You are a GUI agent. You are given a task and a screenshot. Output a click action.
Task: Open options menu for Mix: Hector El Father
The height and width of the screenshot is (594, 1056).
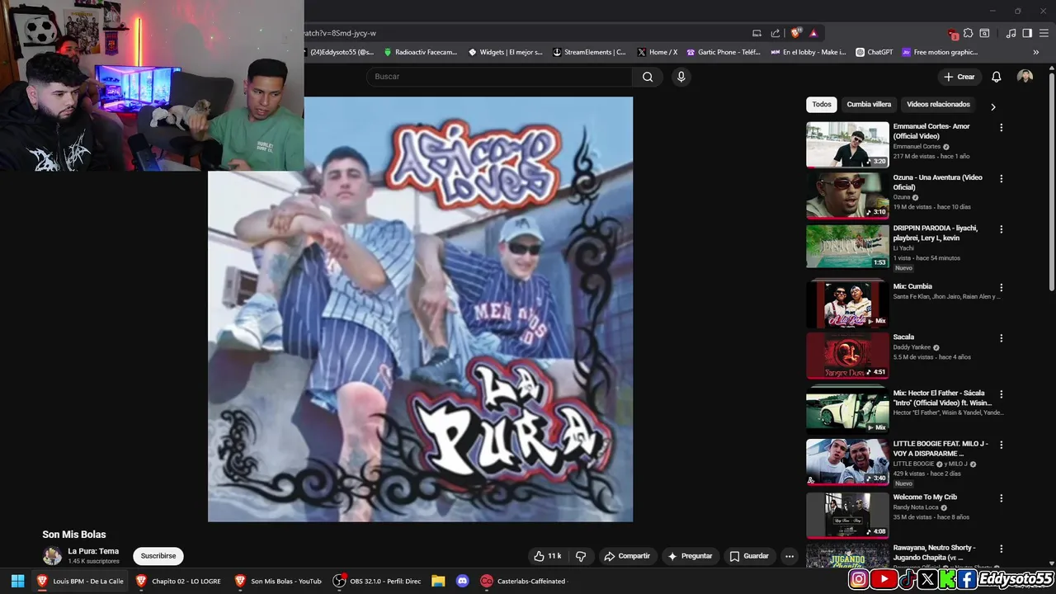pos(1002,394)
